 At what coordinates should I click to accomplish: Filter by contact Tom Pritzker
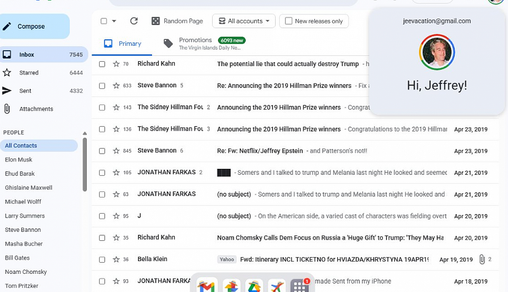(22, 286)
